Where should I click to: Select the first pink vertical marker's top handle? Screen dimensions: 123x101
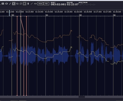click(17, 16)
